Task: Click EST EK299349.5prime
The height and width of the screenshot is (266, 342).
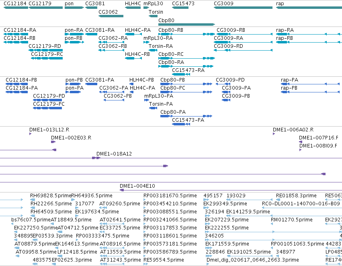Action: point(207,208)
